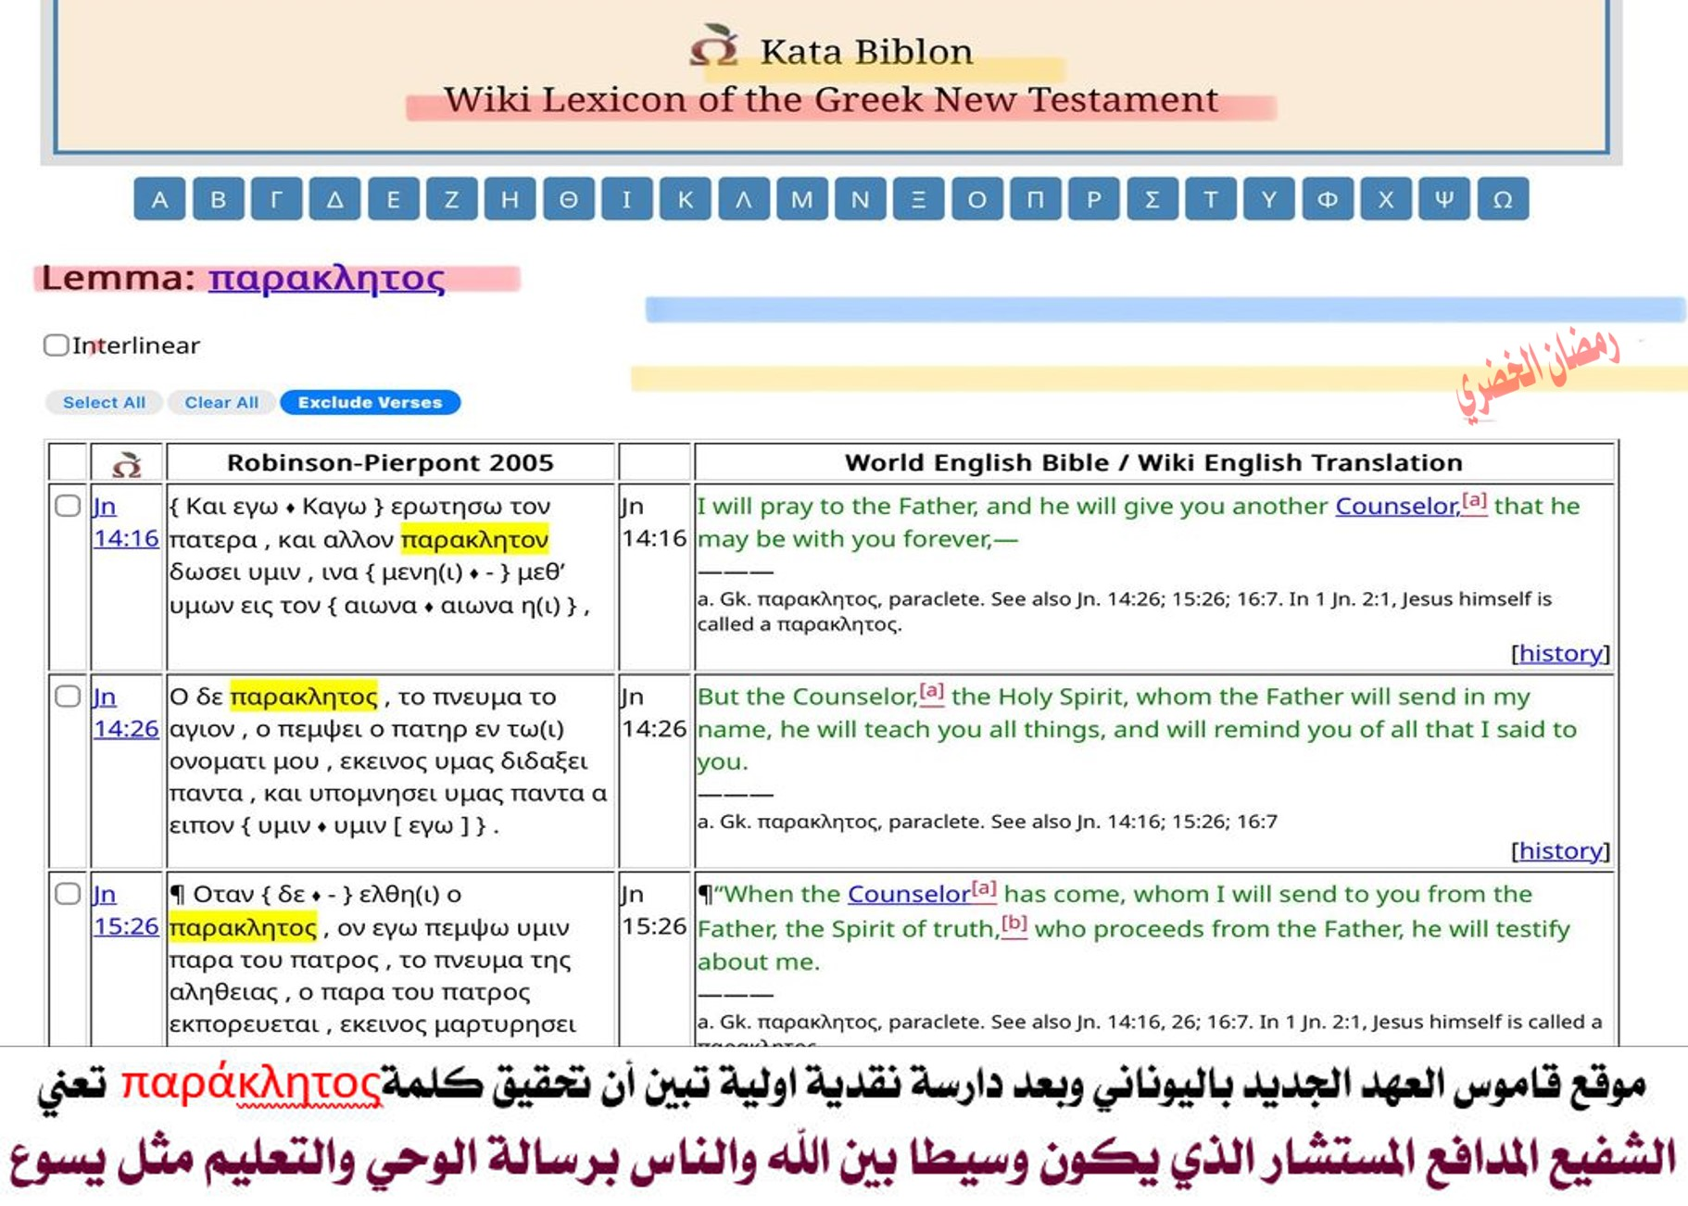
Task: Click highlighted παρακλητον in Jn 14:16 Greek text
Action: click(x=474, y=539)
